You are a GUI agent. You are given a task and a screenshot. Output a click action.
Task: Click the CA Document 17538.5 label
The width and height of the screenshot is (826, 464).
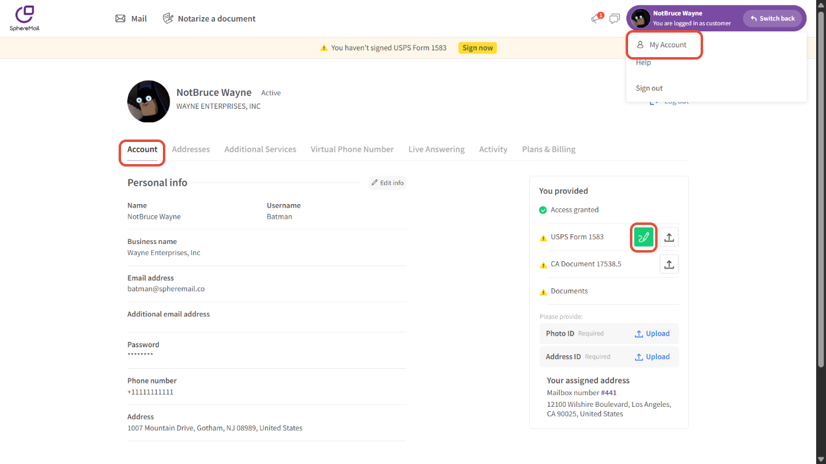point(586,264)
